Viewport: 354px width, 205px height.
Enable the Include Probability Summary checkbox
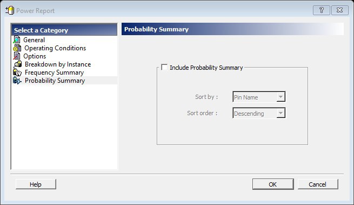point(164,67)
